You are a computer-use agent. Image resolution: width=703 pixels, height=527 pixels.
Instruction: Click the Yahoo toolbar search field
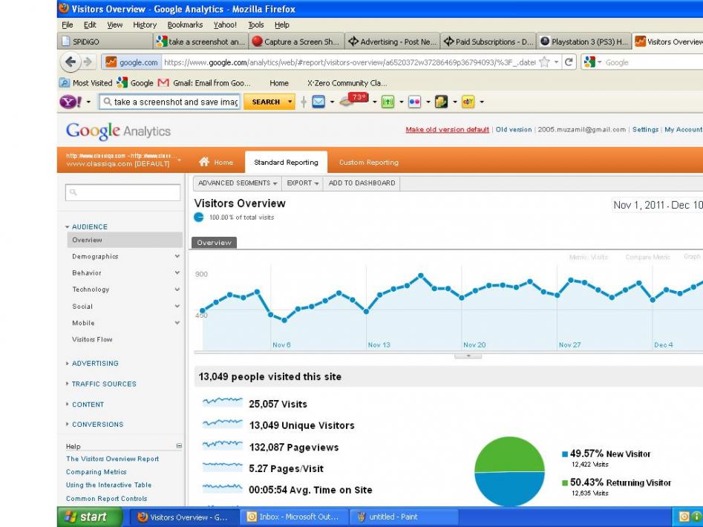pyautogui.click(x=170, y=102)
